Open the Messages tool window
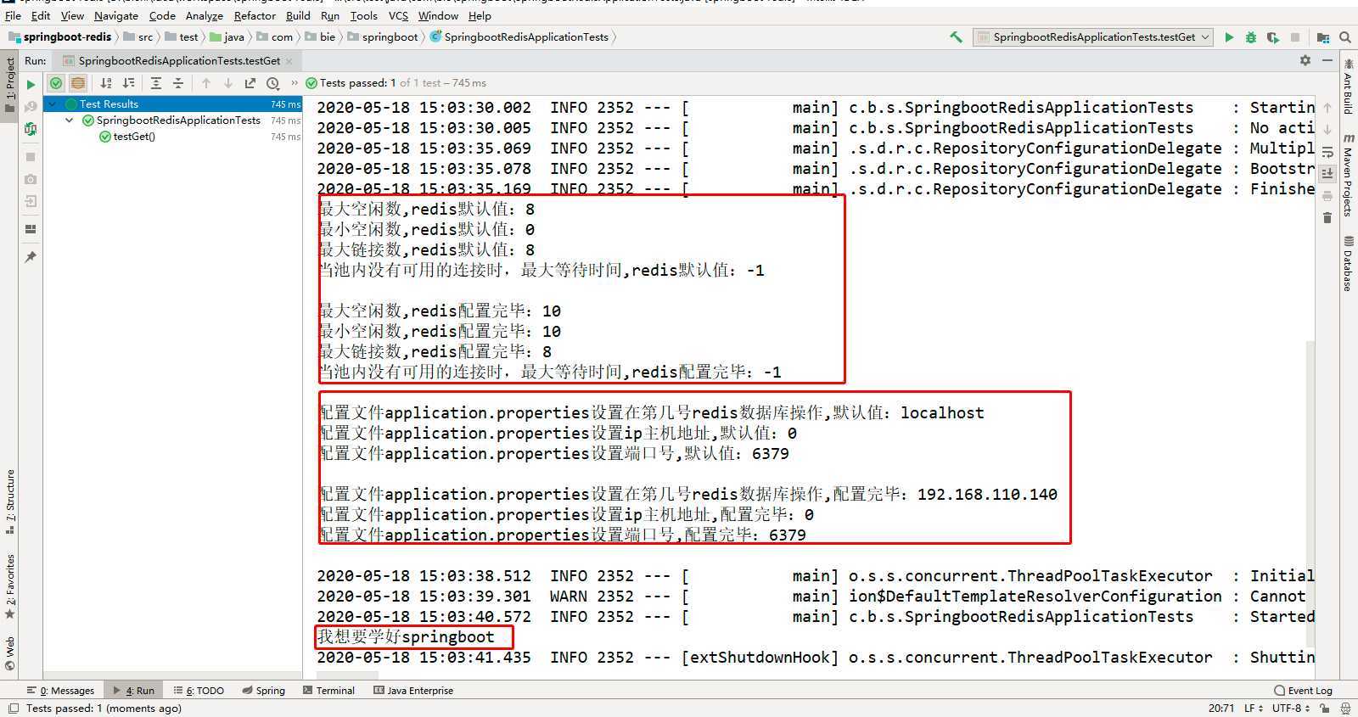The image size is (1358, 717). 60,691
